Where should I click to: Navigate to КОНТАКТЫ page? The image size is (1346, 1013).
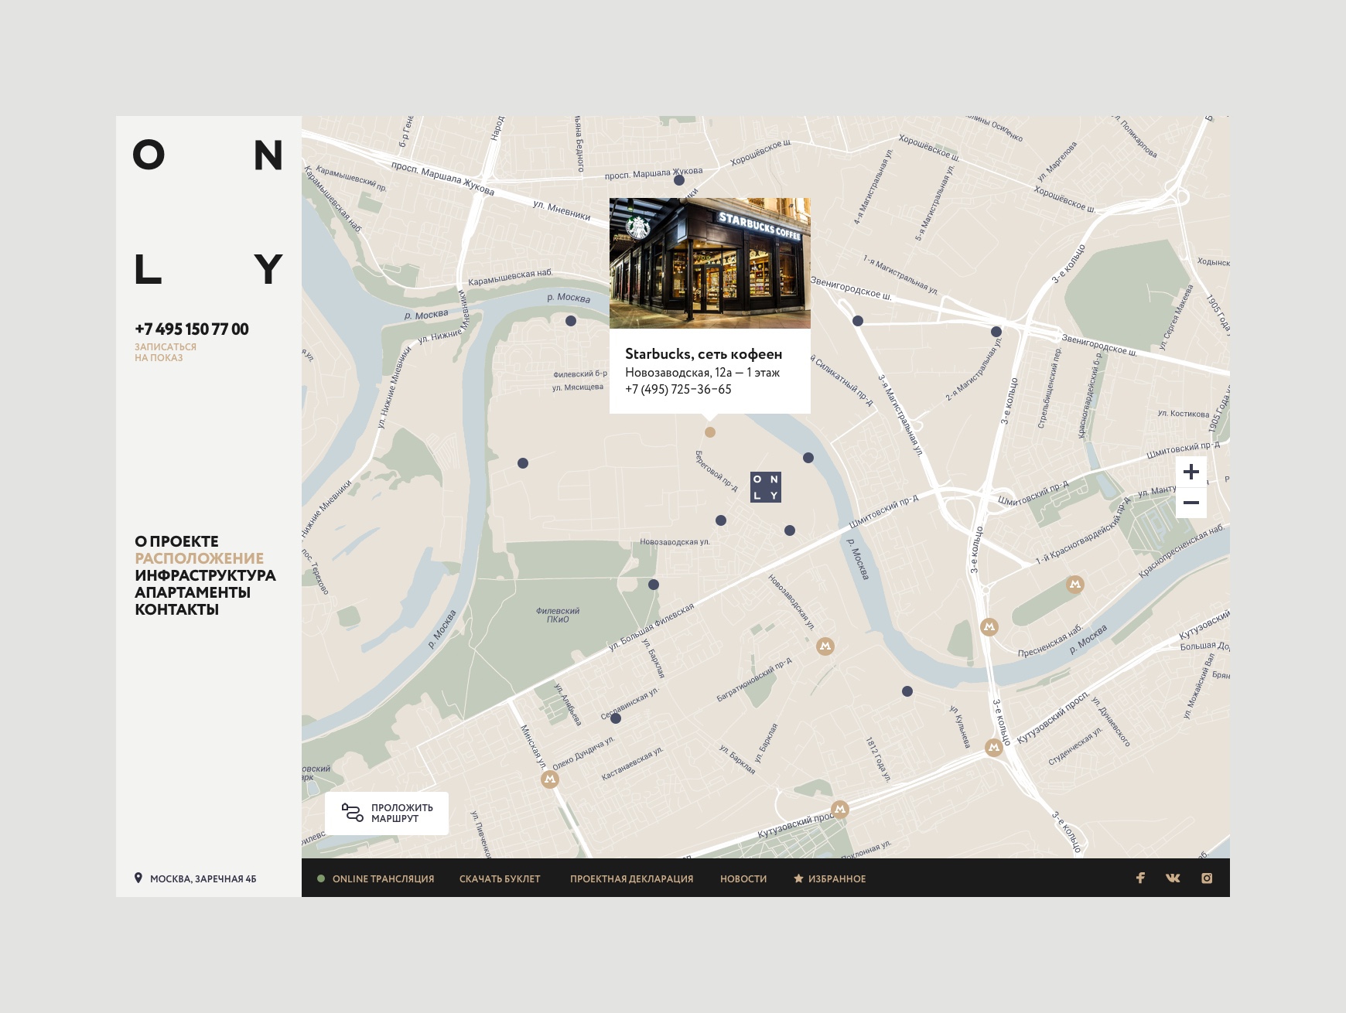pos(176,609)
